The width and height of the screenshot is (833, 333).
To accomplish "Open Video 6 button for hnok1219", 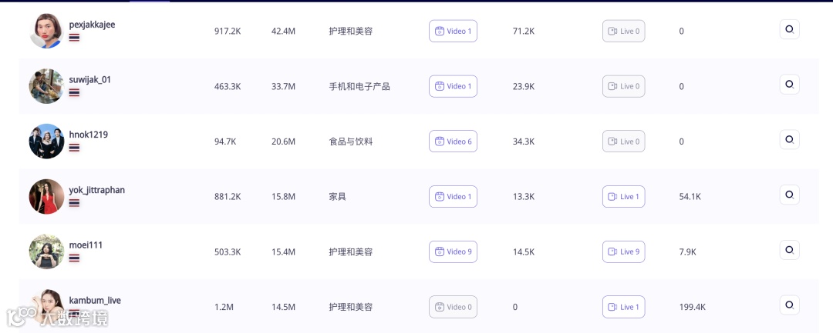I will click(x=453, y=142).
